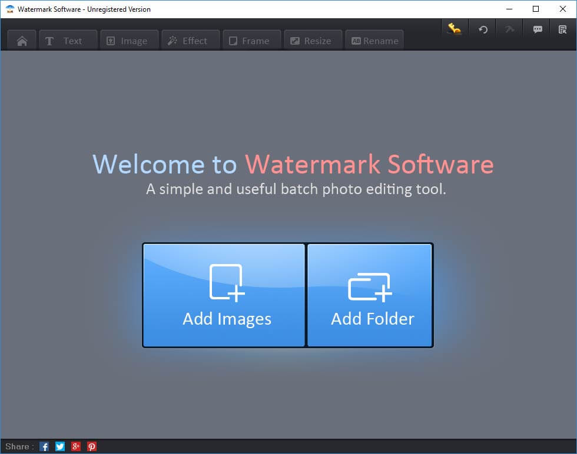The image size is (577, 454).
Task: Minimize the Watermark Software window
Action: tap(509, 9)
